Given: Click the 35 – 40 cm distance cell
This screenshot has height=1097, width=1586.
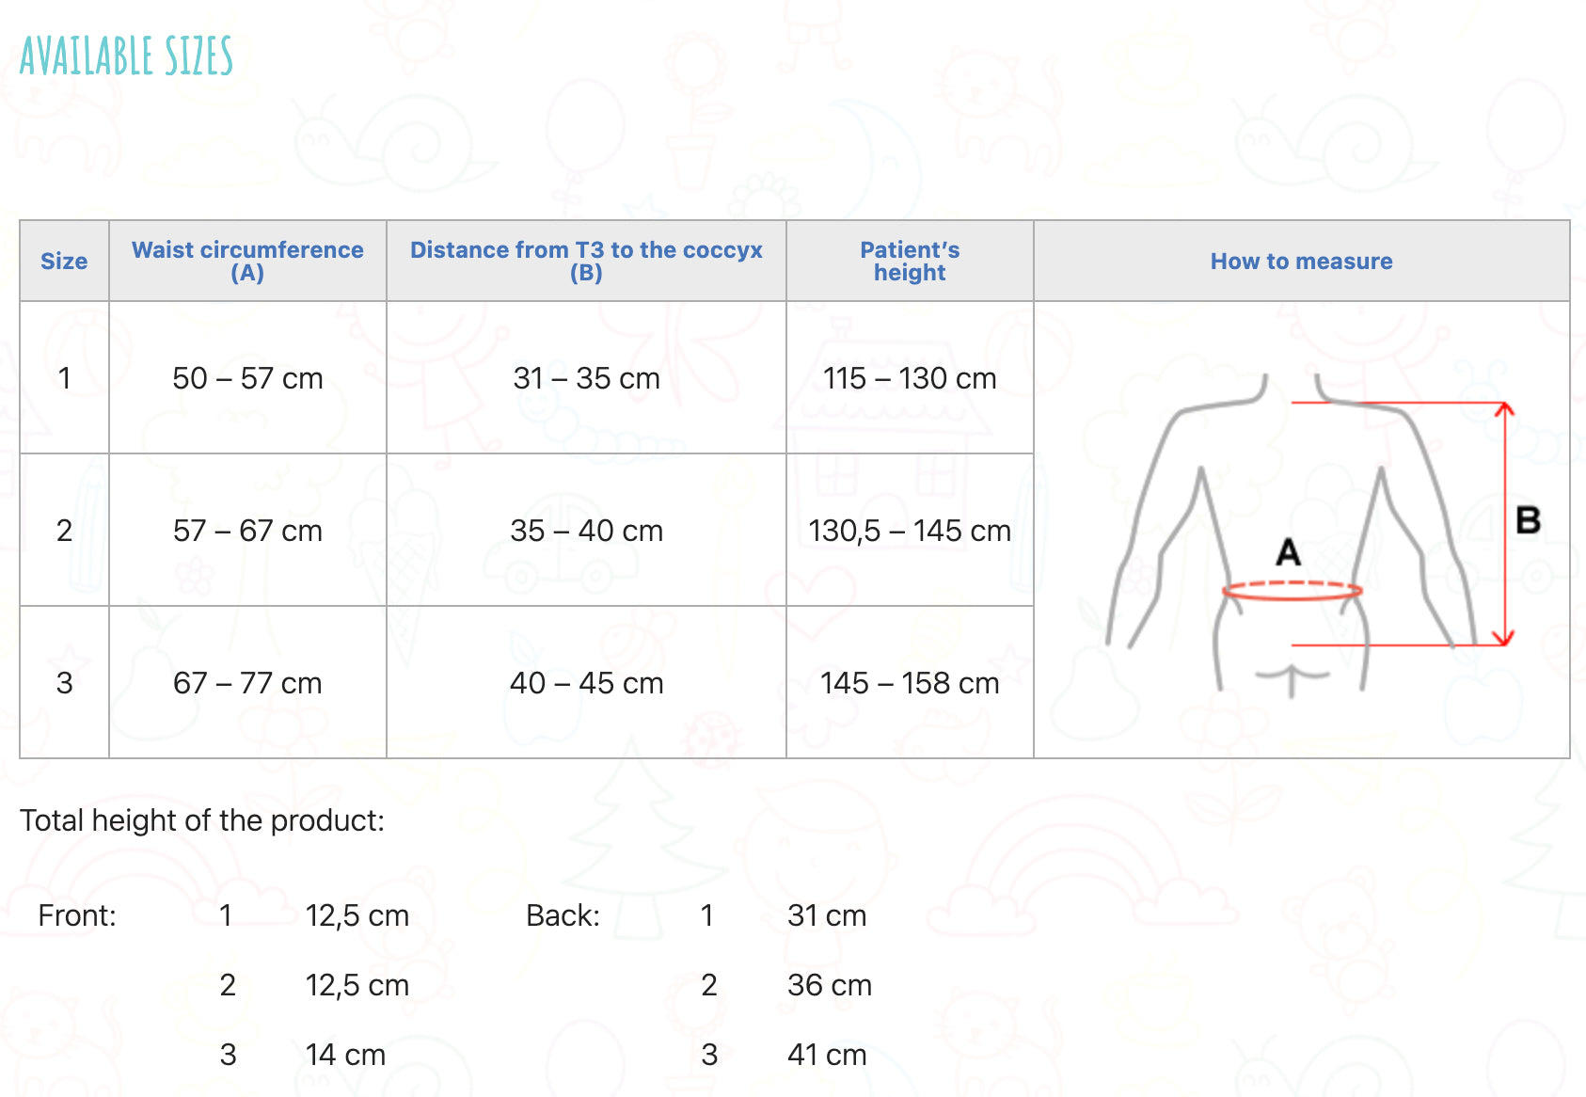Looking at the screenshot, I should (x=586, y=531).
